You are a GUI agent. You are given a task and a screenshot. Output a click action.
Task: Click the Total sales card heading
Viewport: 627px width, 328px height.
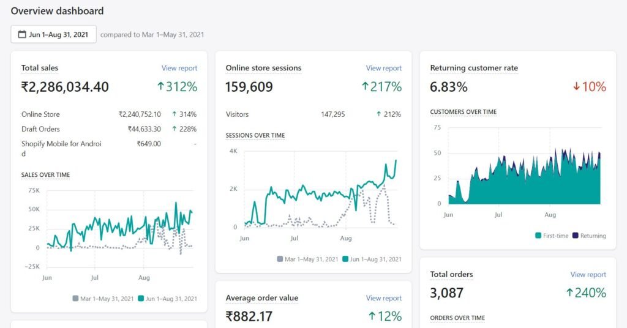(x=40, y=69)
